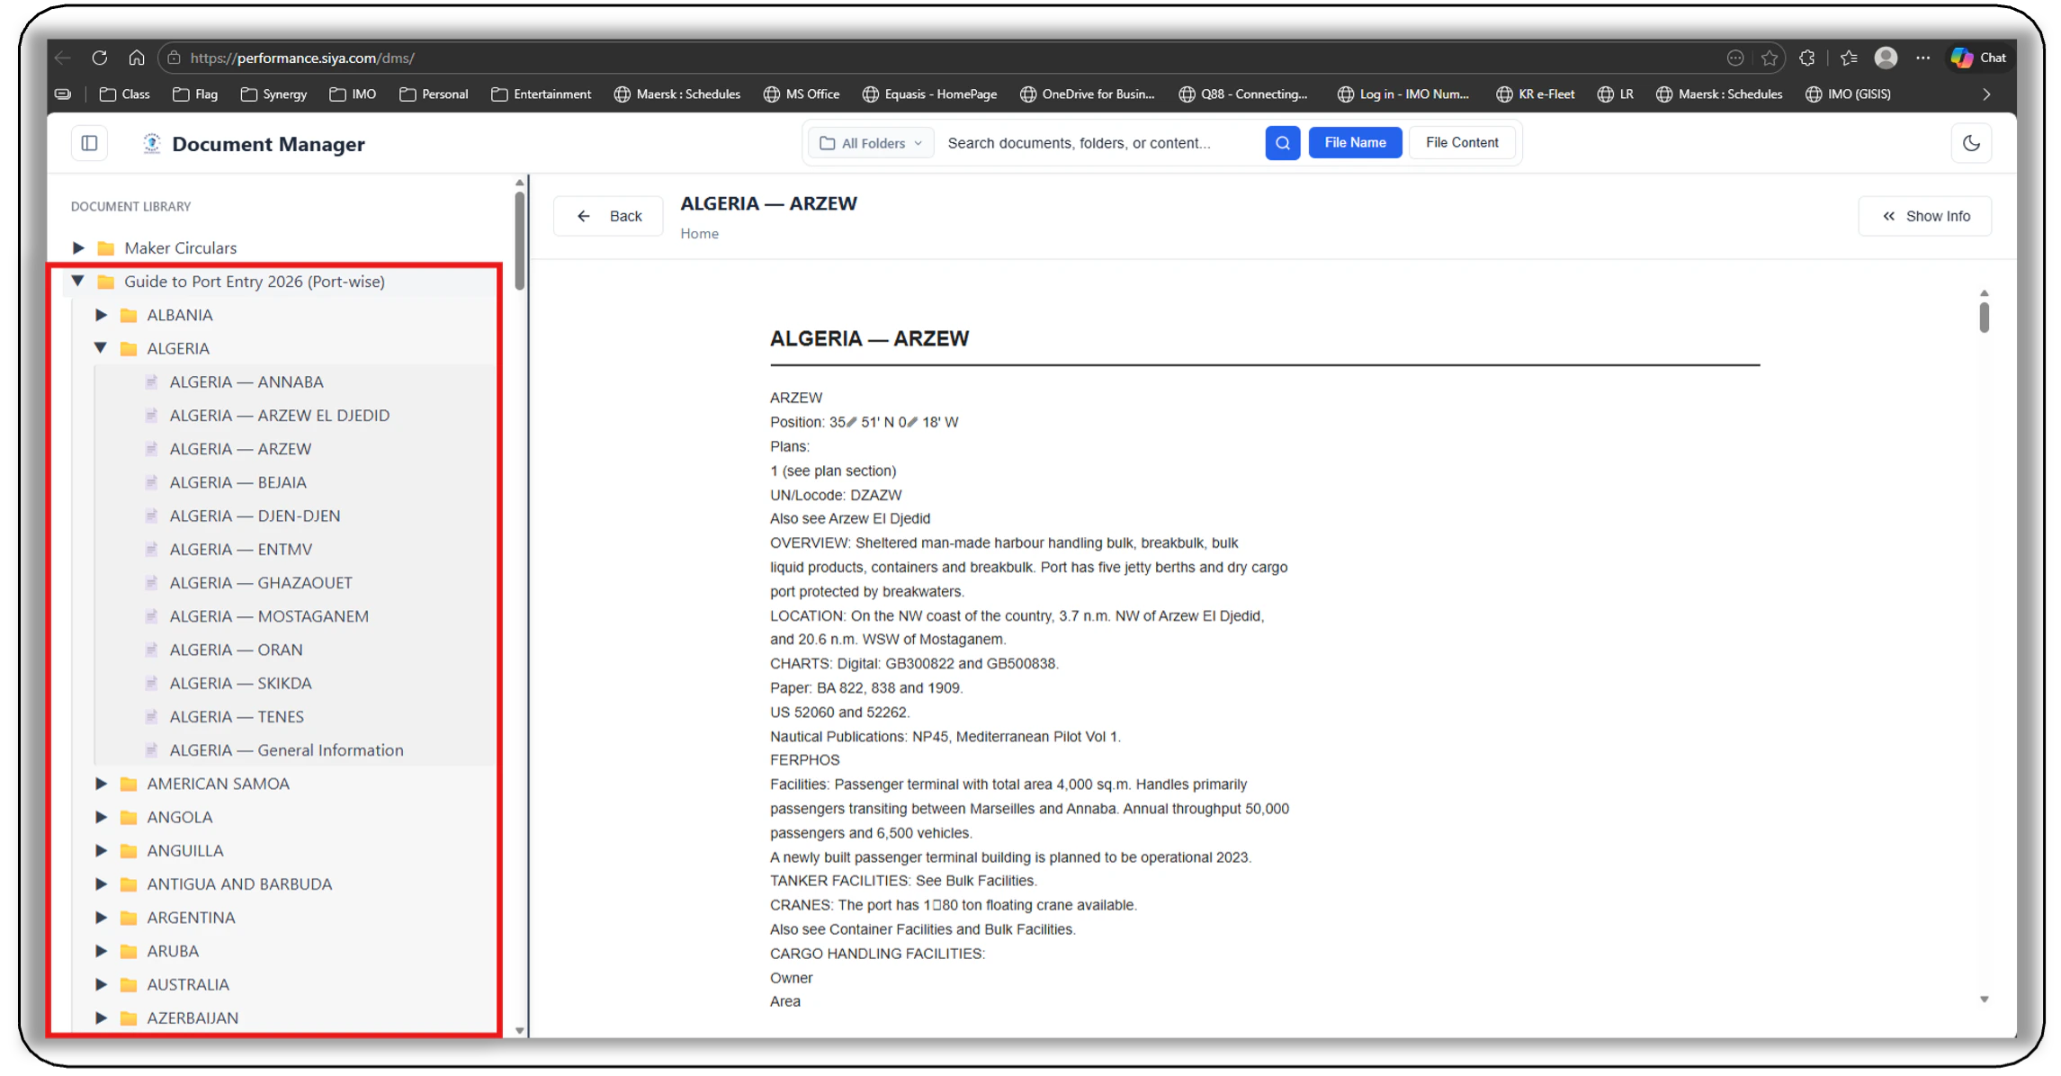Open the browser profile avatar

1886,58
